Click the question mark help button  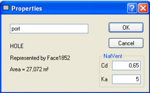coord(132,8)
